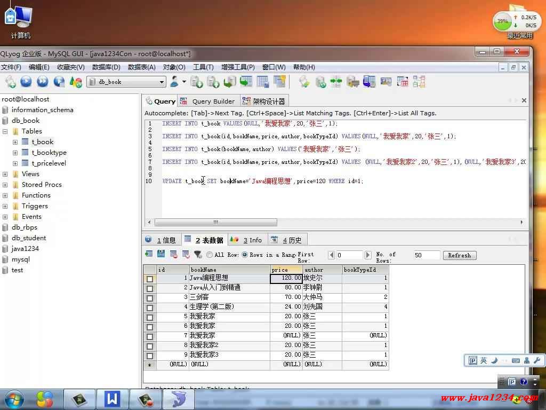546x410 pixels.
Task: Open the 工具(T) menu
Action: click(x=203, y=67)
